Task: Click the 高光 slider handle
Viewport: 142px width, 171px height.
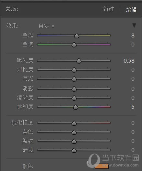Action: [x=74, y=79]
